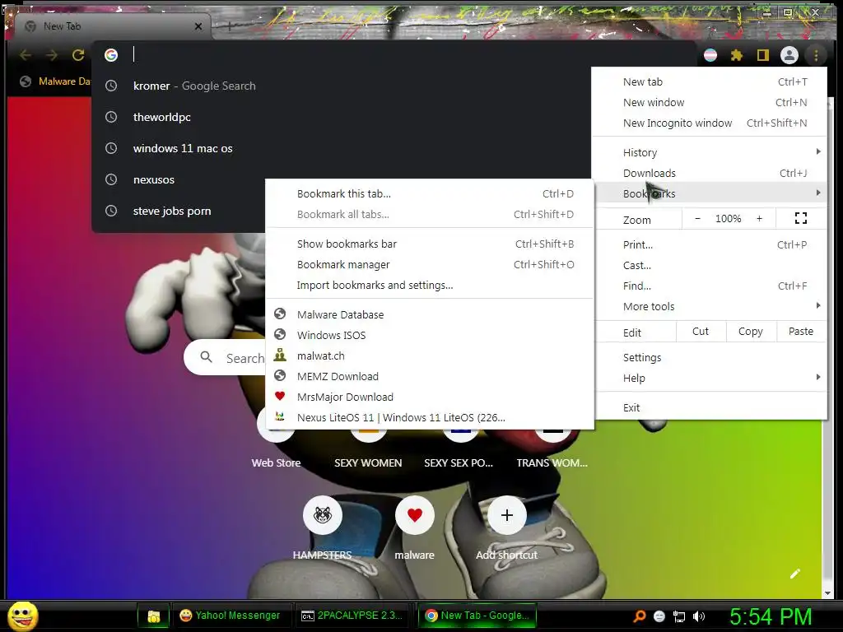This screenshot has width=843, height=632.
Task: Expand the More tools submenu
Action: [x=709, y=306]
